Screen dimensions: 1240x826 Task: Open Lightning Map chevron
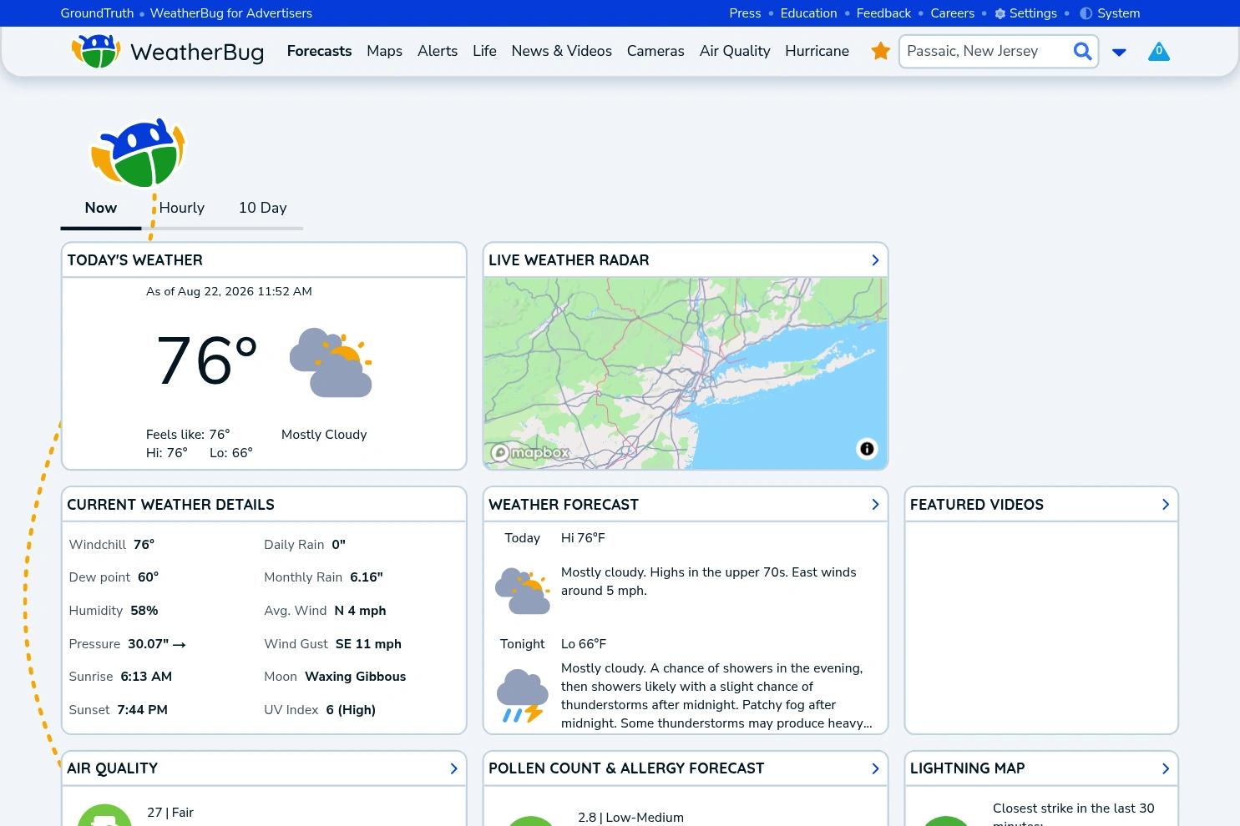click(1166, 768)
